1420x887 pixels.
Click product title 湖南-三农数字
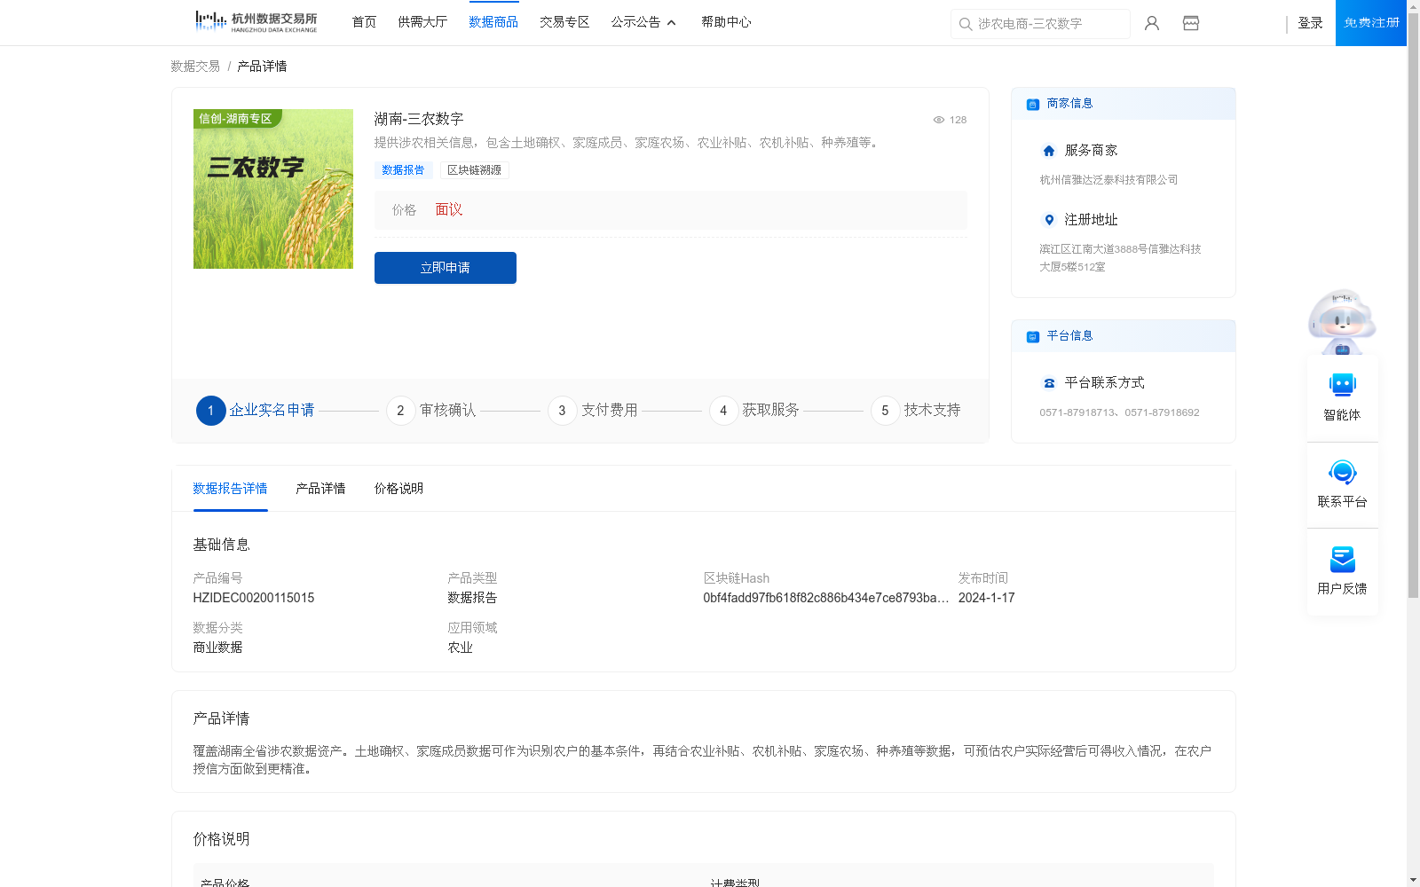[419, 119]
